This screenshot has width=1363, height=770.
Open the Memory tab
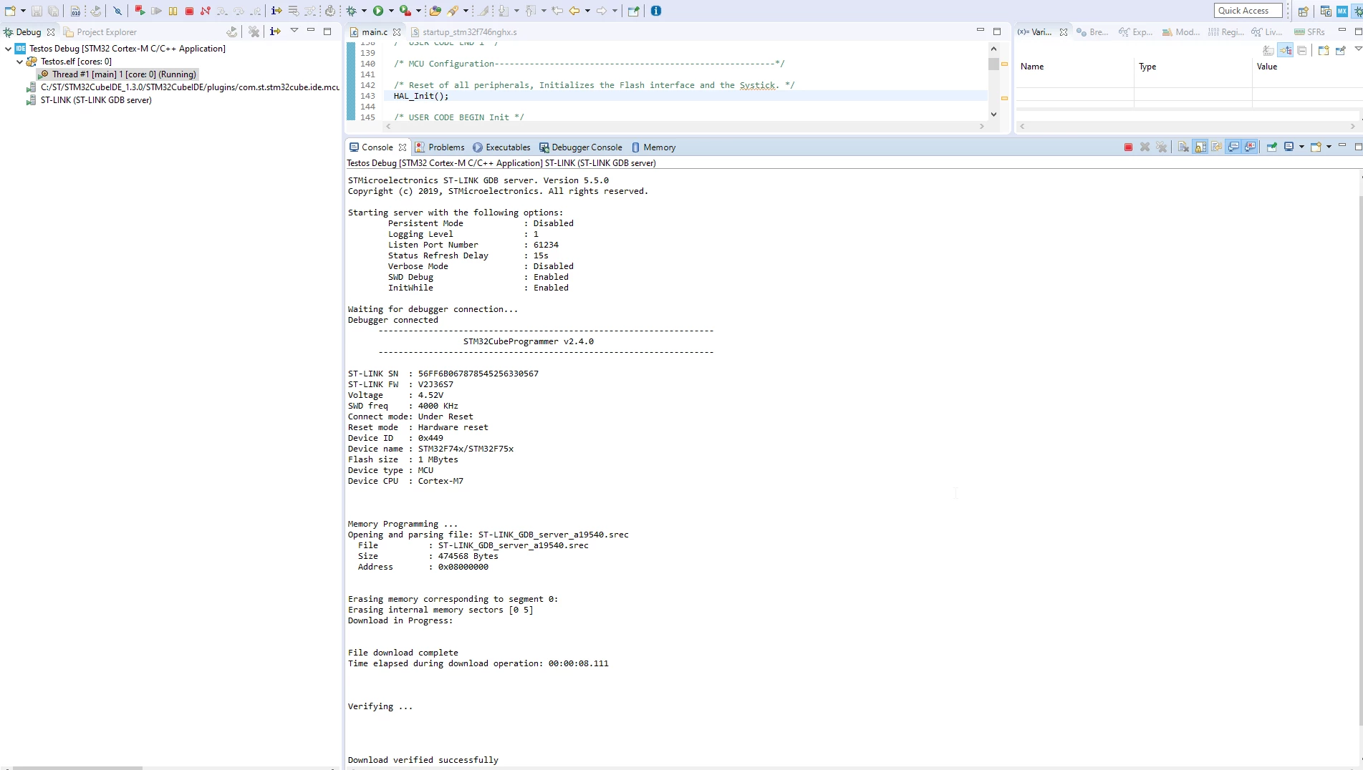click(653, 147)
